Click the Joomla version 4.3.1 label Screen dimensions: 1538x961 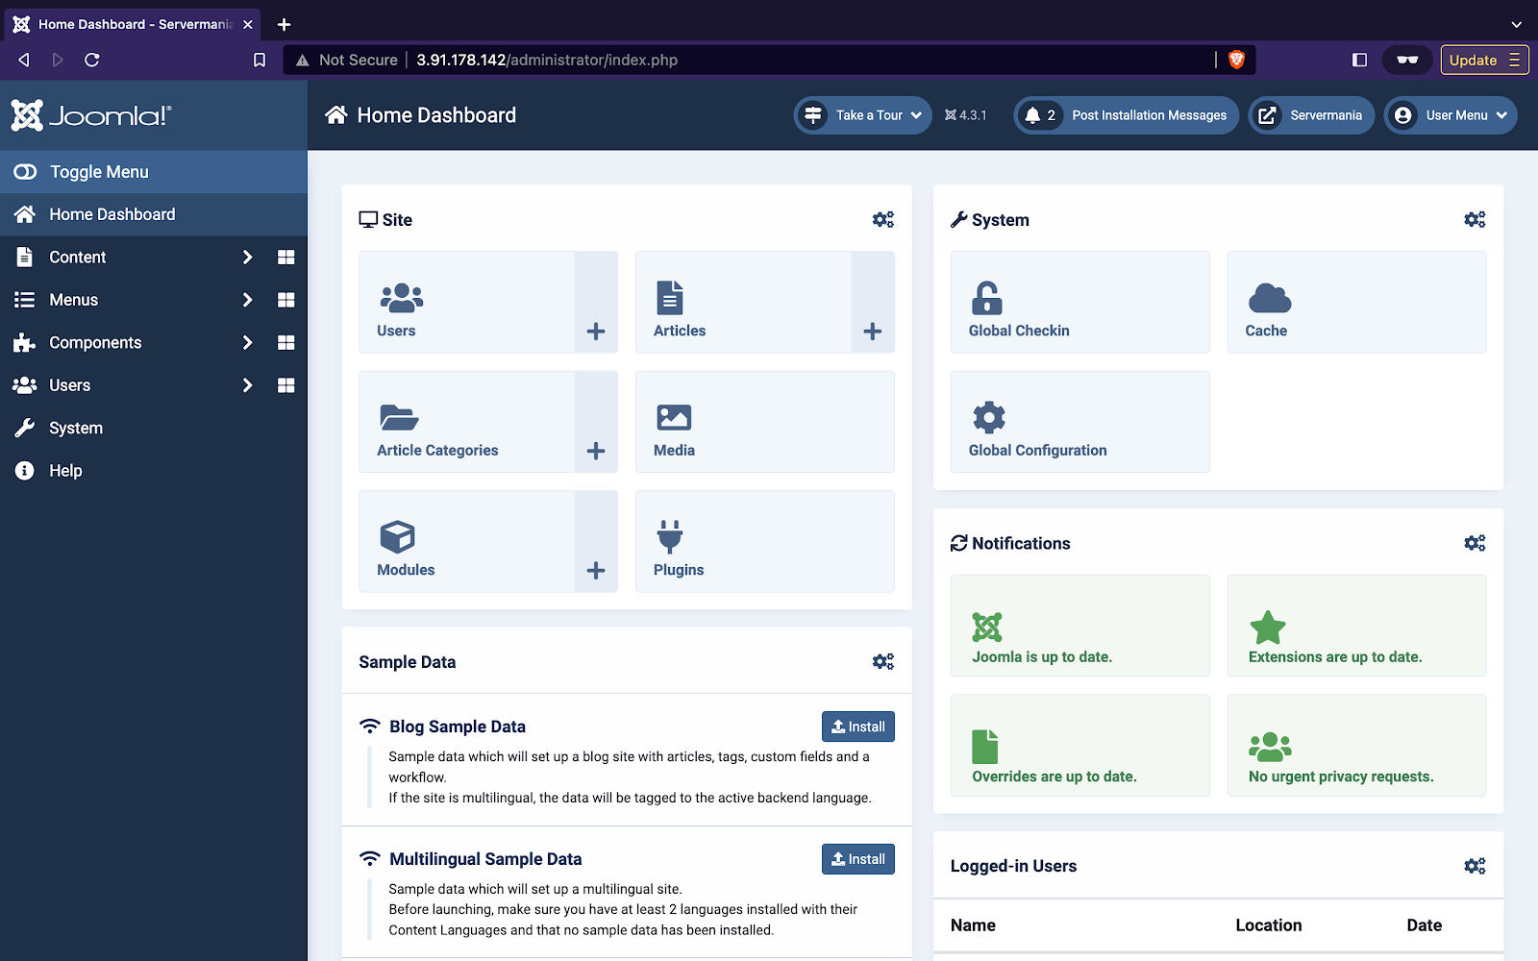tap(966, 115)
